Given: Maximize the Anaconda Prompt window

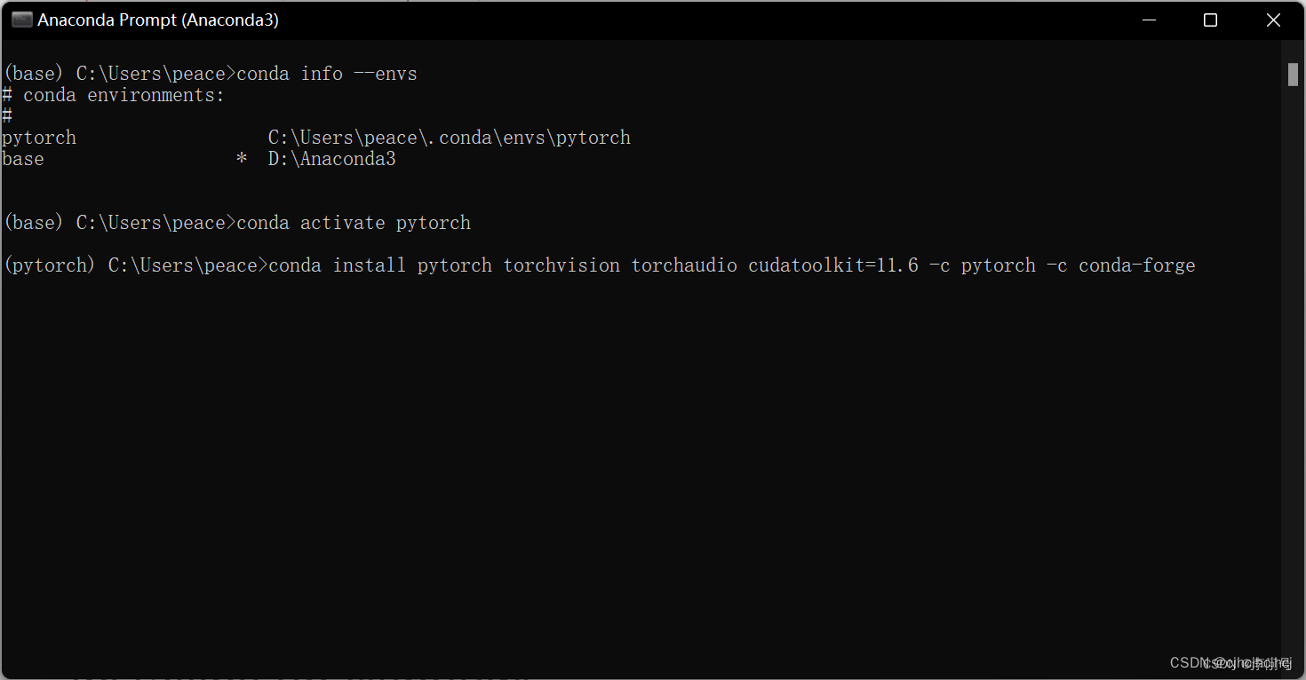Looking at the screenshot, I should click(x=1210, y=20).
